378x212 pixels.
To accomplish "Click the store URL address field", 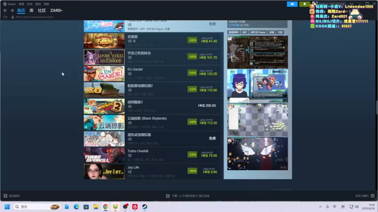I will click(x=34, y=17).
